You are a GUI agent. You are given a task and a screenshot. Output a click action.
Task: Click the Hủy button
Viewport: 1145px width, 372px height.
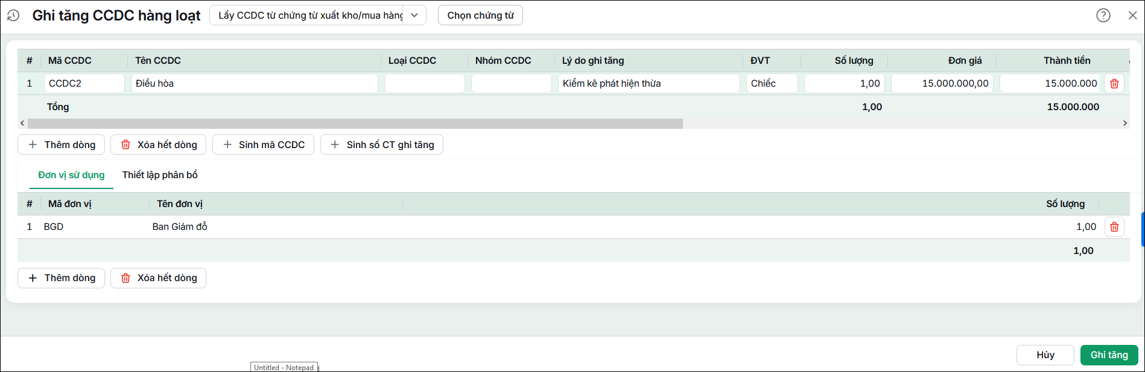click(x=1045, y=355)
